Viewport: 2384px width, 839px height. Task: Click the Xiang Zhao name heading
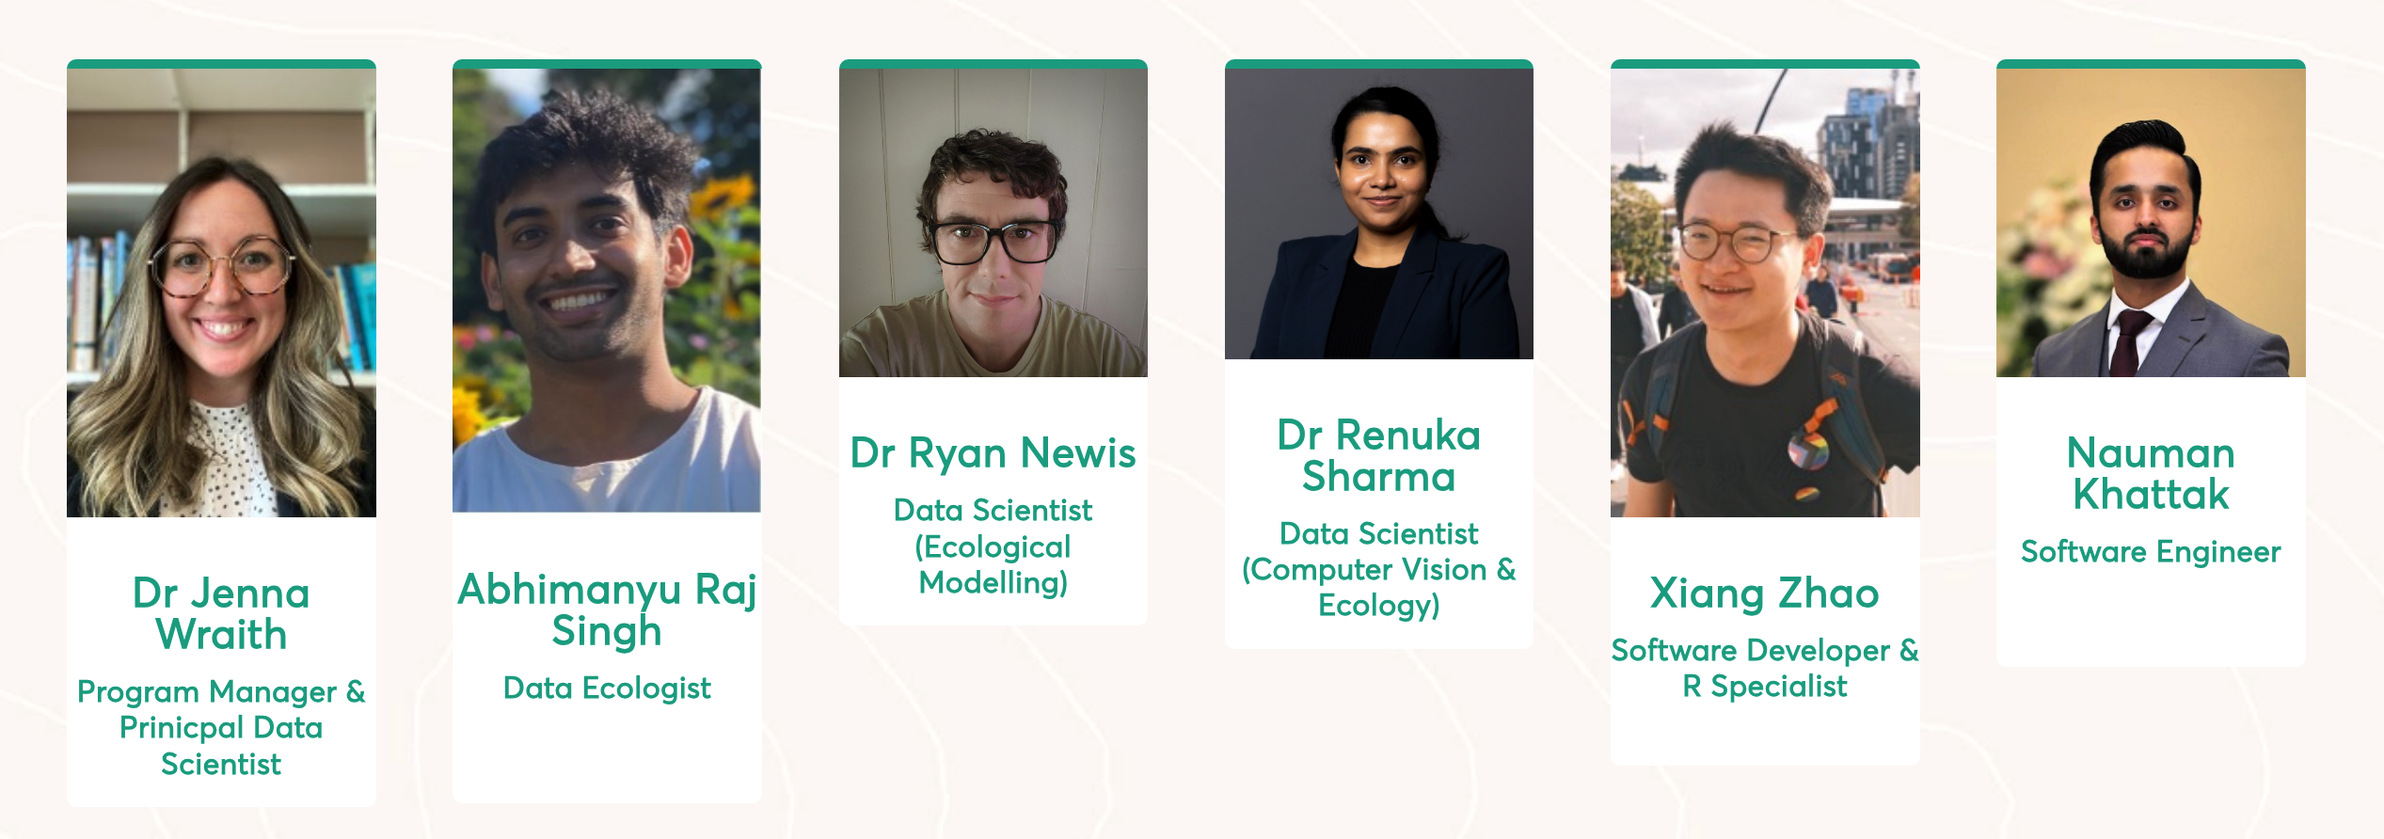[1765, 593]
